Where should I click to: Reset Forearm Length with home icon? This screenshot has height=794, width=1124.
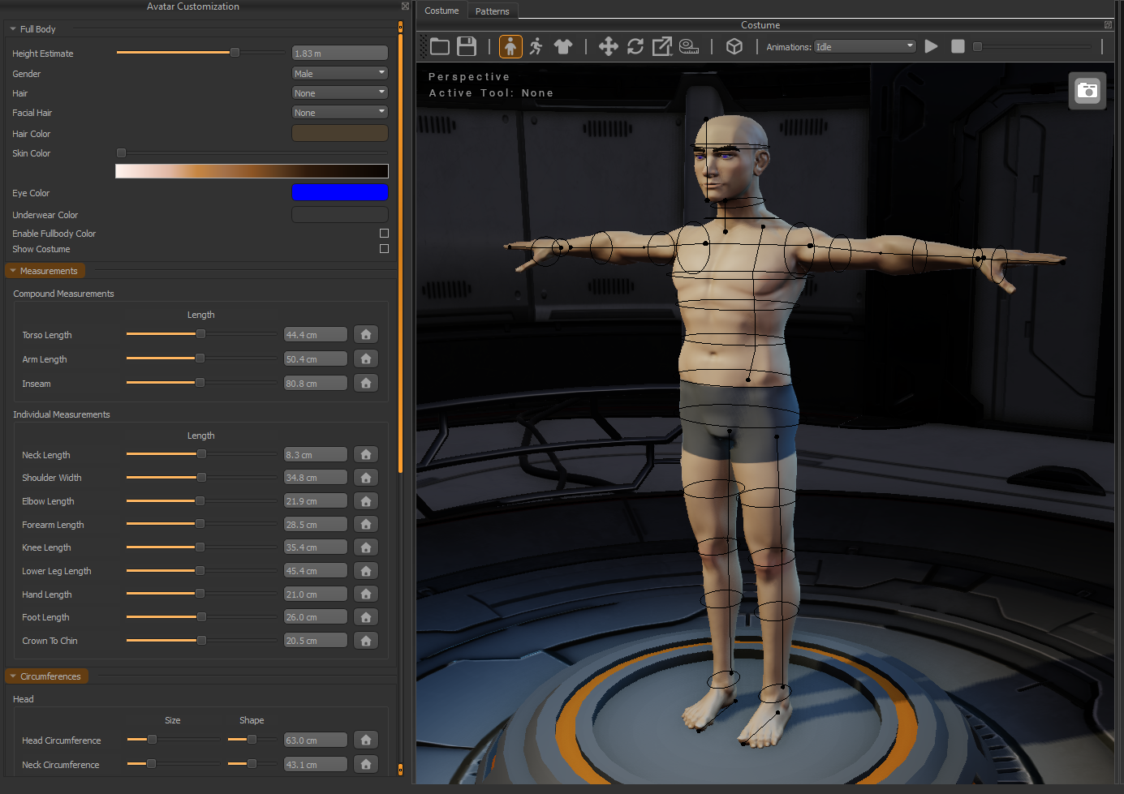[366, 524]
